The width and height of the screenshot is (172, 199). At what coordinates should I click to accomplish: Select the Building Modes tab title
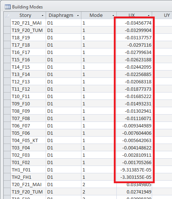click(x=27, y=7)
